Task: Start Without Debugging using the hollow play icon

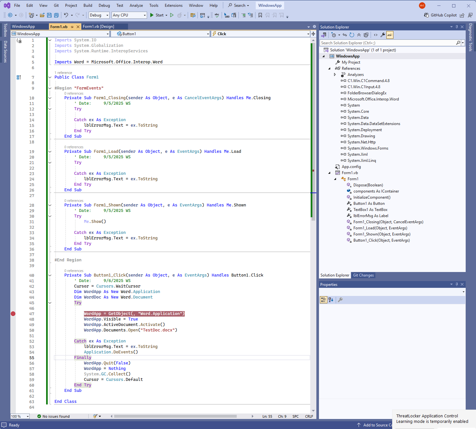Action: tap(172, 15)
